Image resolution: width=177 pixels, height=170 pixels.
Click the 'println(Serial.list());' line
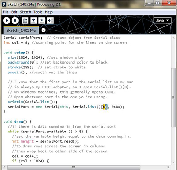pos(32,102)
